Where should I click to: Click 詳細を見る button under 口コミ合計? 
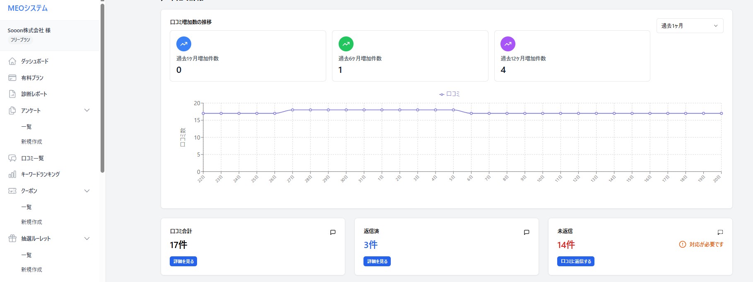coord(183,261)
